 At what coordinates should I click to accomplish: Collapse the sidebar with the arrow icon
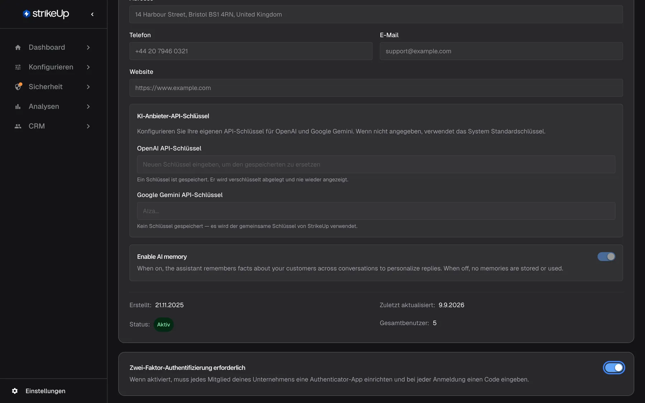point(92,14)
